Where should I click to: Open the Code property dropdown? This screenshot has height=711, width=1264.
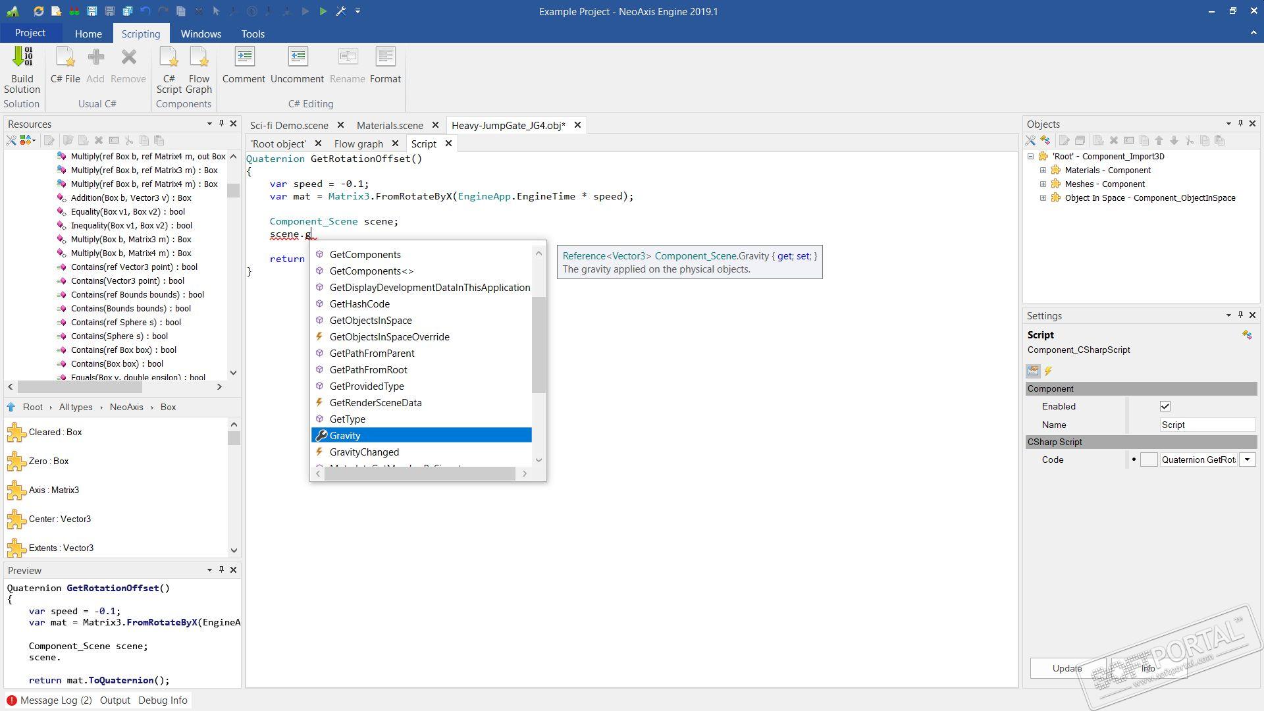click(1247, 460)
